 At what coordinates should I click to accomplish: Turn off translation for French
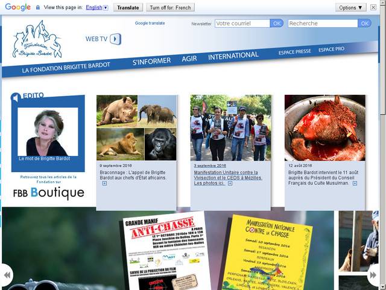170,7
